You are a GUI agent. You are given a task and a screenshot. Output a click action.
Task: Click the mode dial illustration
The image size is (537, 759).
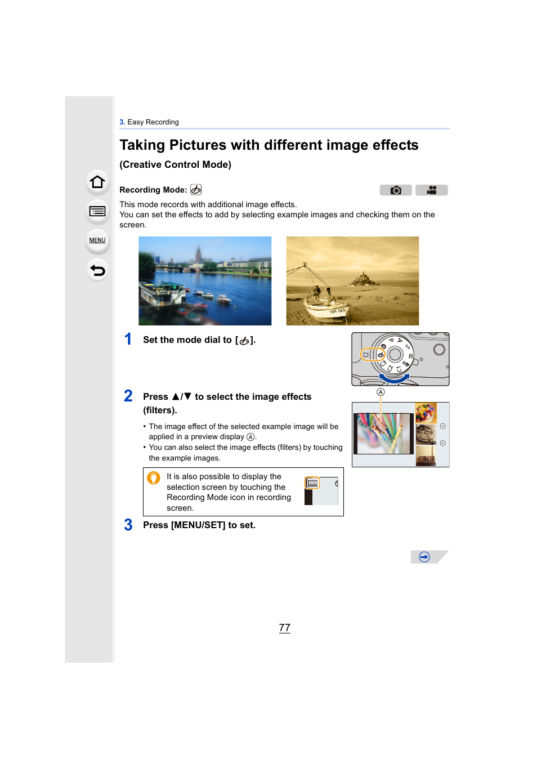pyautogui.click(x=400, y=359)
